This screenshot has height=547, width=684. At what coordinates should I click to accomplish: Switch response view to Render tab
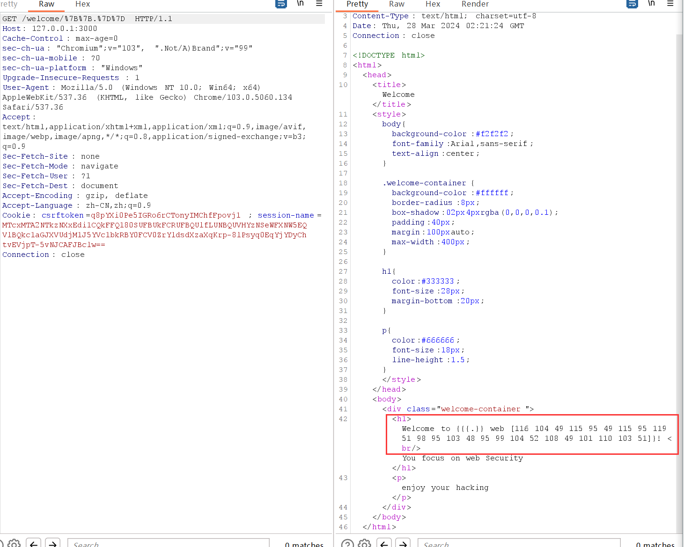coord(475,4)
